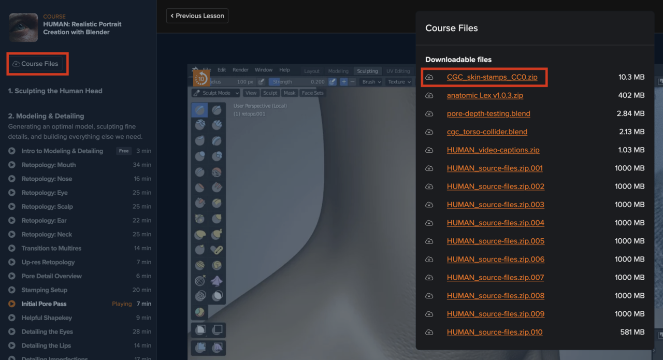Click download icon beside pore-depth-testing.blend

coord(429,113)
